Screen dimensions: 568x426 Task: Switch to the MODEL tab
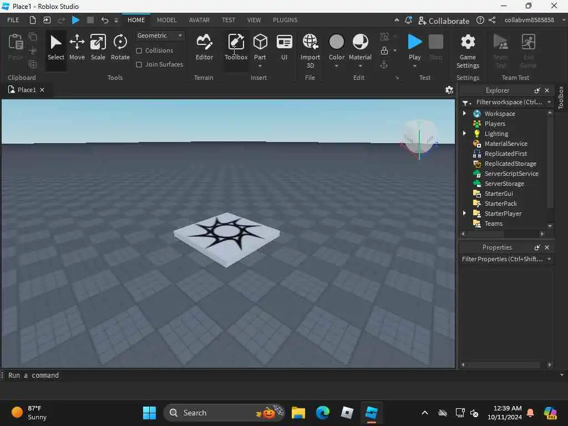pos(166,20)
